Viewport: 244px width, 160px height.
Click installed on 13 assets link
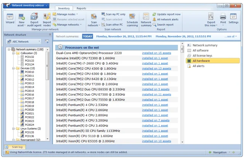coord(156,69)
